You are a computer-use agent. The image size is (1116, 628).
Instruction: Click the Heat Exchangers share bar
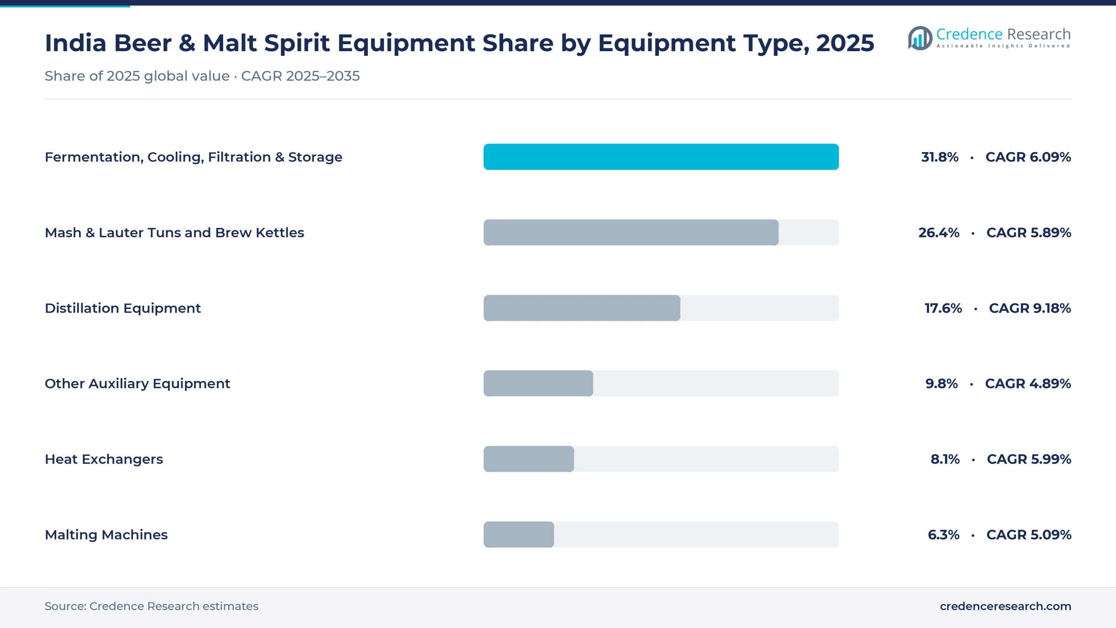coord(529,459)
